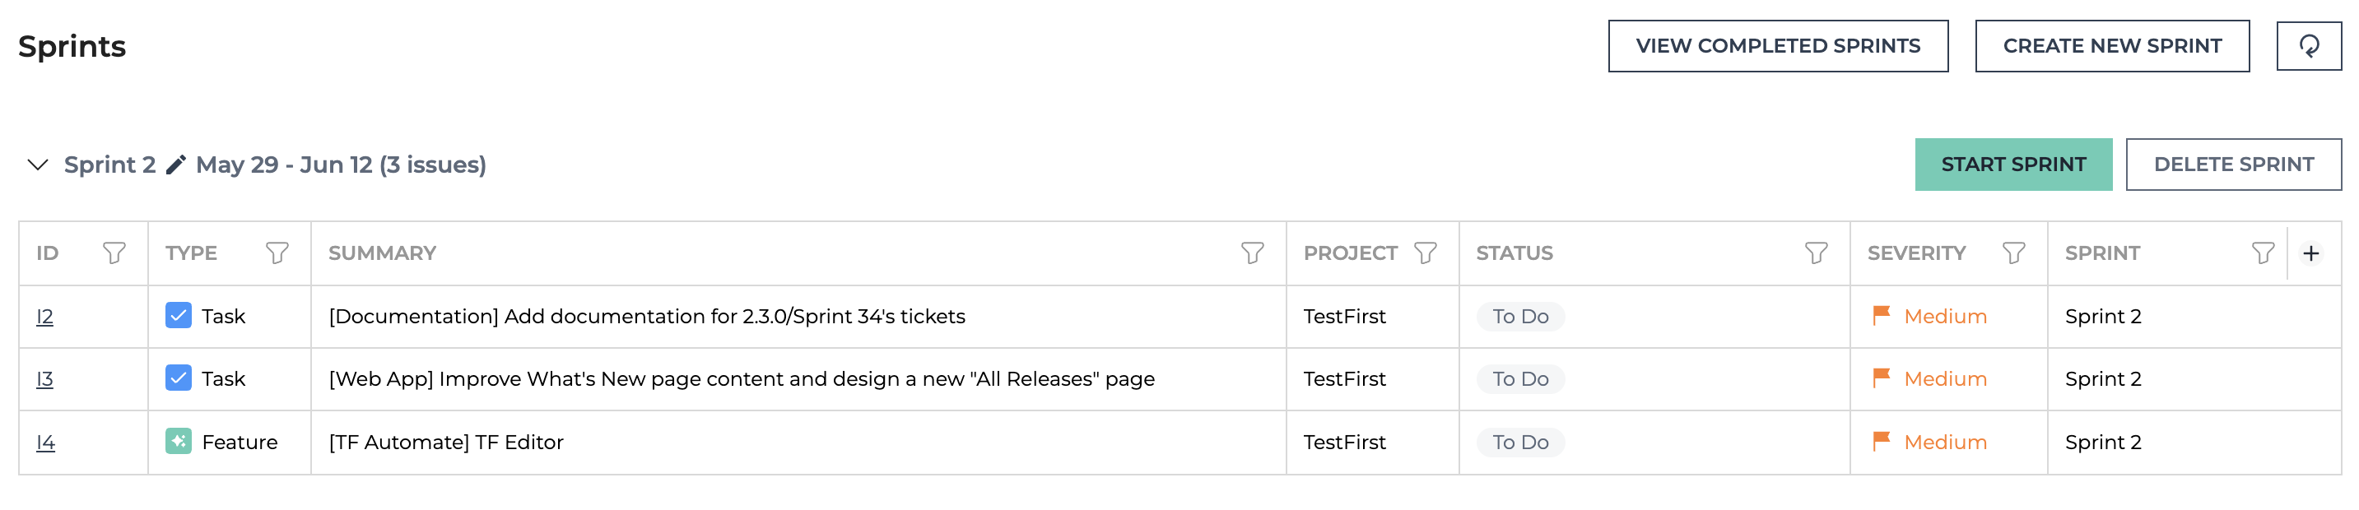Open the STATUS column filter
2359x510 pixels.
[1816, 253]
